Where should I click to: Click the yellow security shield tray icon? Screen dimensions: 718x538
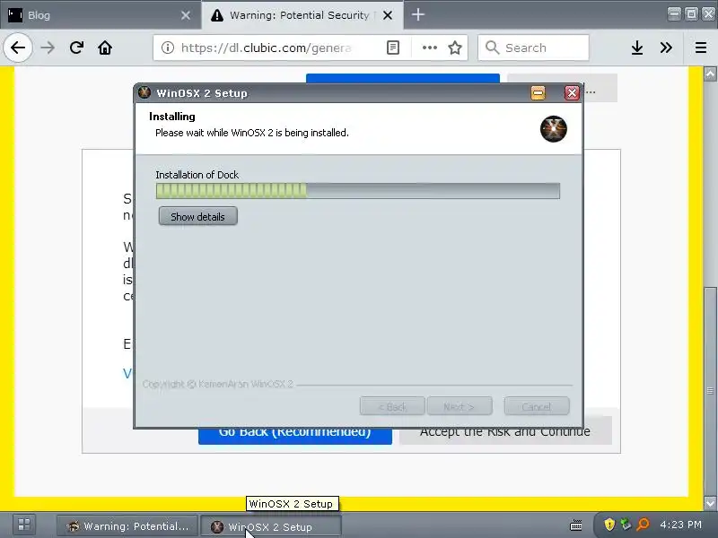point(609,525)
